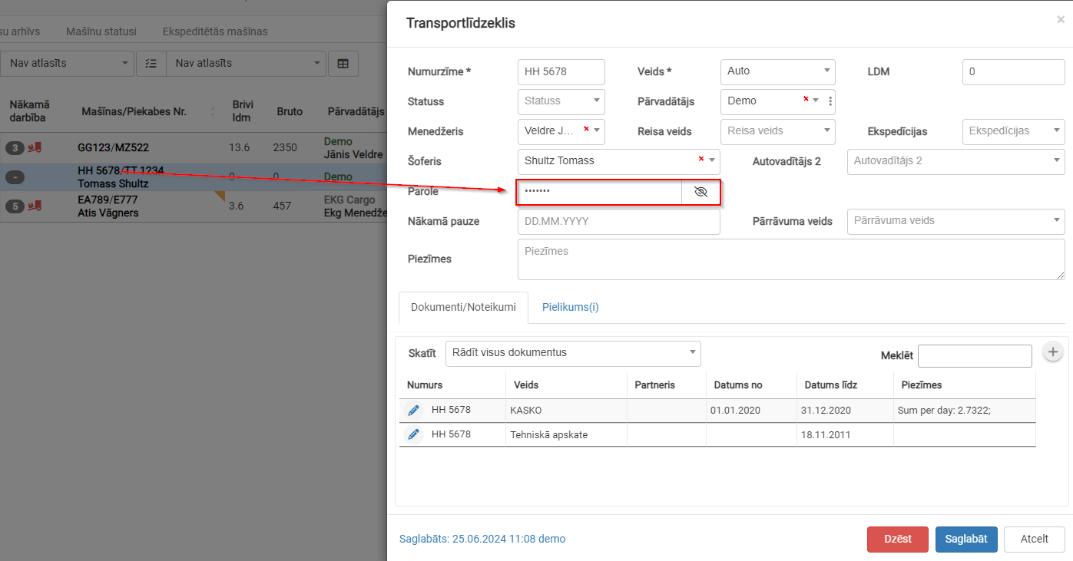Click the Atcelt cancel button
This screenshot has height=561, width=1073.
(1035, 539)
